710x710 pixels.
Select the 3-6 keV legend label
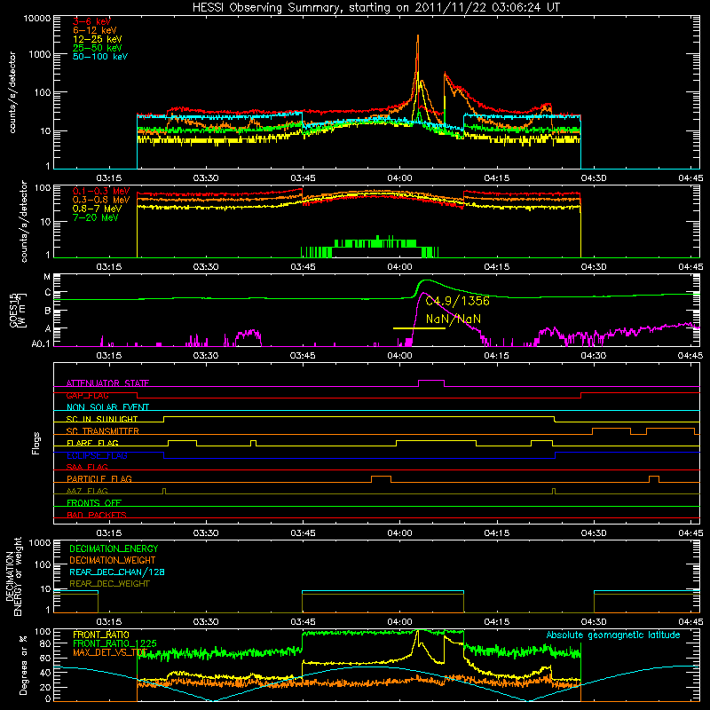click(91, 21)
